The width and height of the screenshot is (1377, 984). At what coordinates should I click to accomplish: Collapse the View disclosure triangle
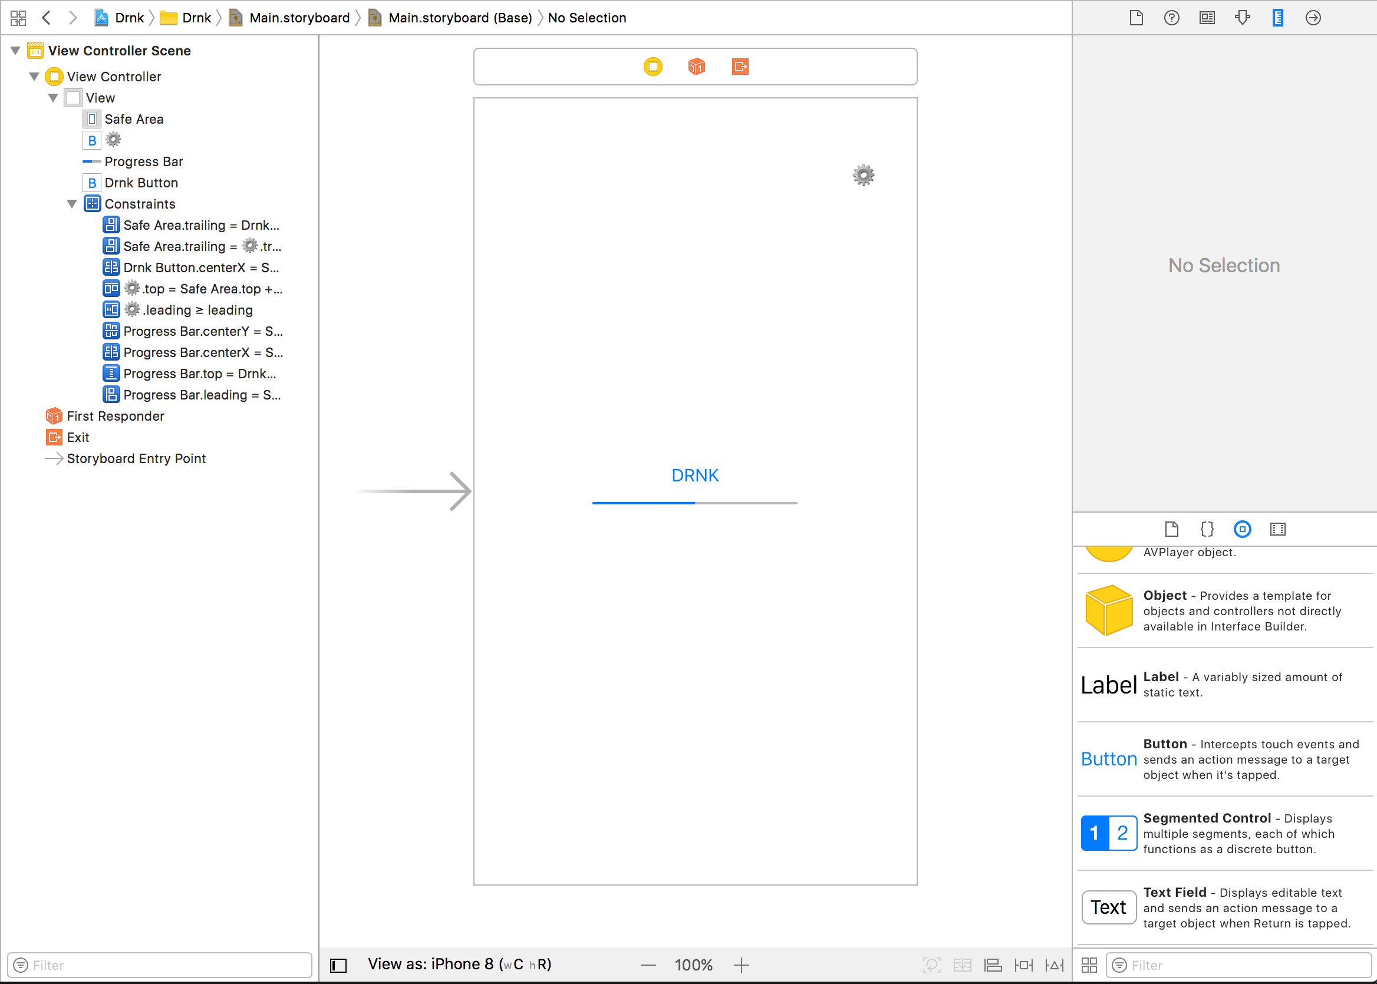pyautogui.click(x=53, y=98)
